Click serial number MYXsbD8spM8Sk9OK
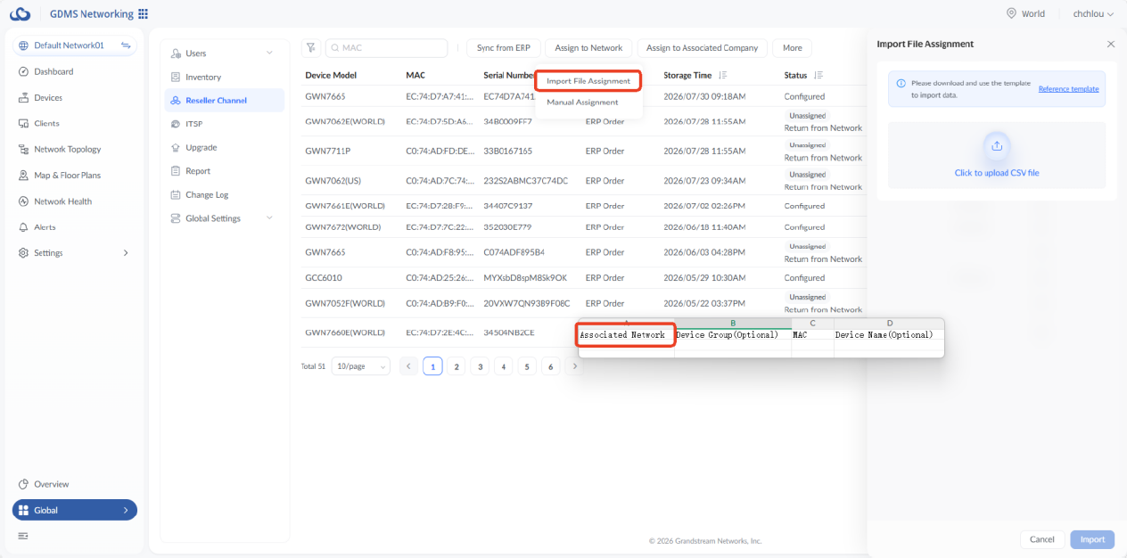Screen dimensions: 1127x558 pyautogui.click(x=525, y=278)
